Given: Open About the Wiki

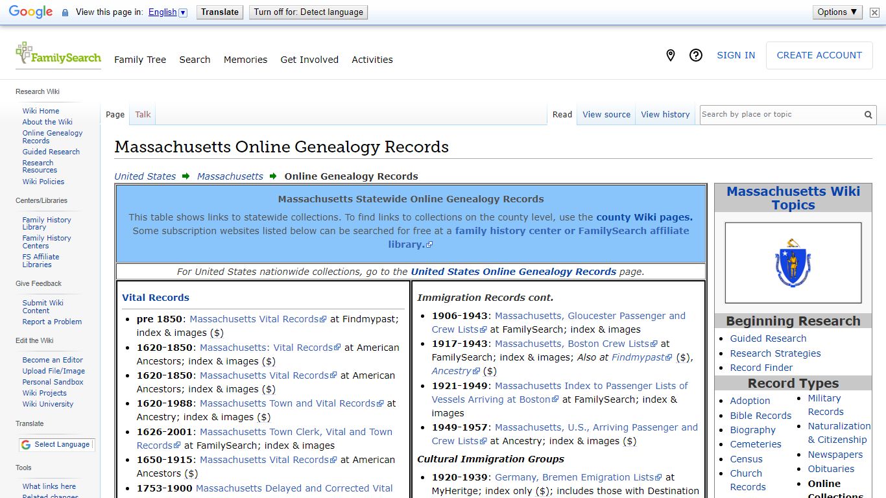Looking at the screenshot, I should click(47, 122).
